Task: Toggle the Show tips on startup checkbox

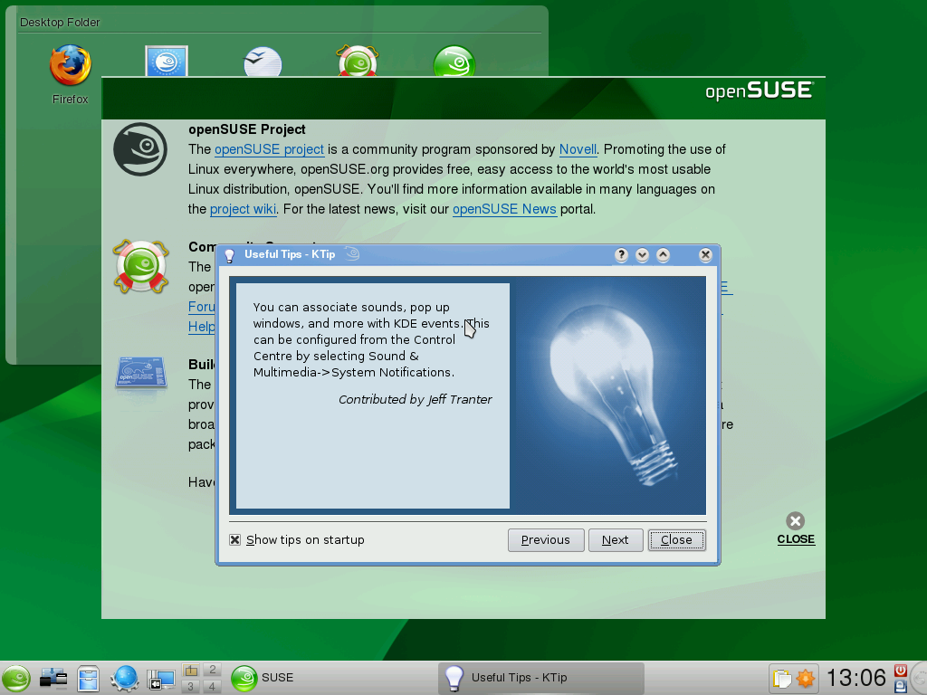Action: click(234, 539)
